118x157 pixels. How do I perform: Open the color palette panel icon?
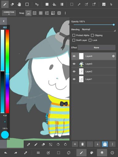[92, 153]
